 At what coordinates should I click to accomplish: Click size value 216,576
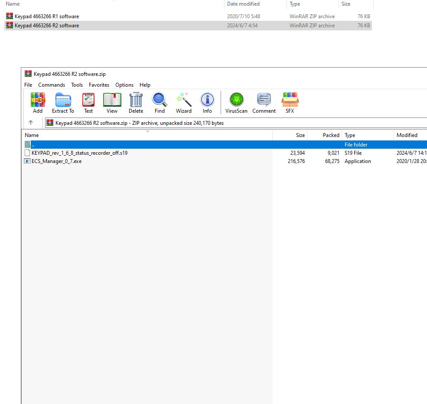(296, 161)
